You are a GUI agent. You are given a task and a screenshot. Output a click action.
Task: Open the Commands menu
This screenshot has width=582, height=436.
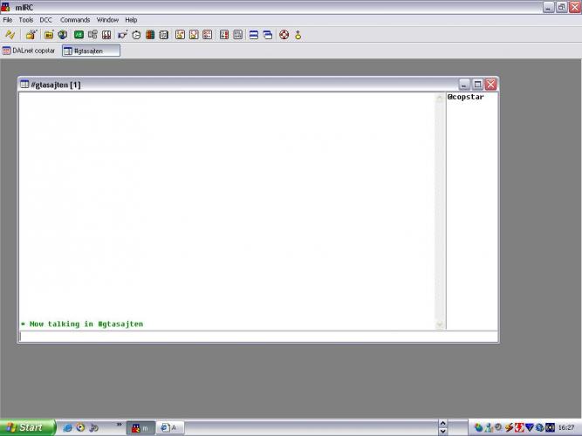tap(75, 19)
